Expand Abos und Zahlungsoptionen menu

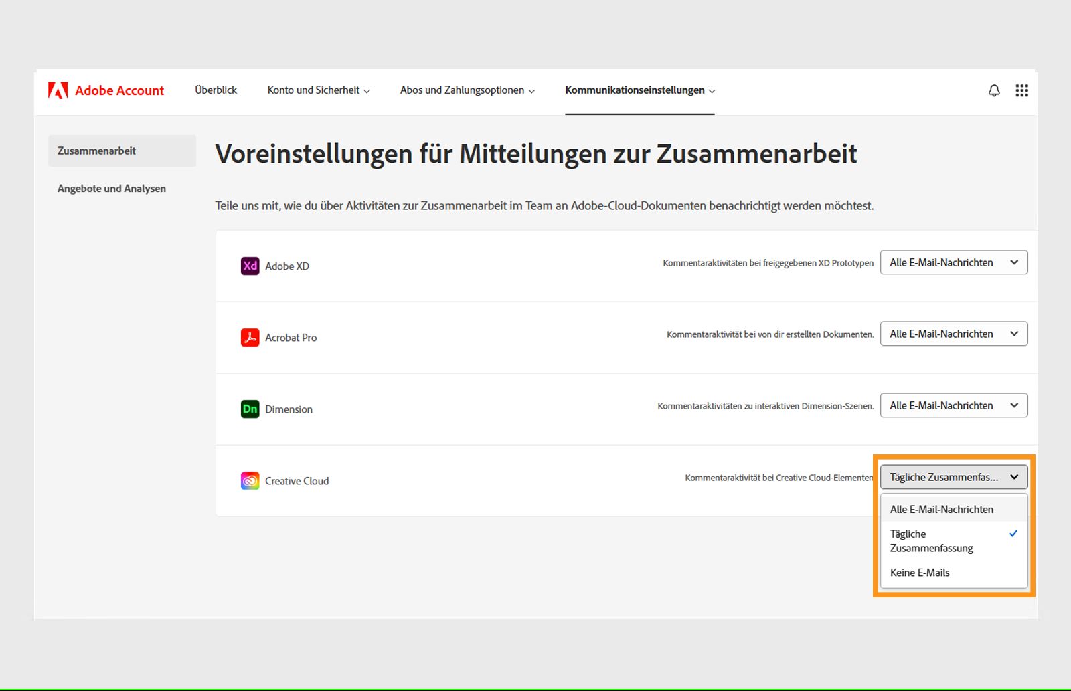coord(467,90)
